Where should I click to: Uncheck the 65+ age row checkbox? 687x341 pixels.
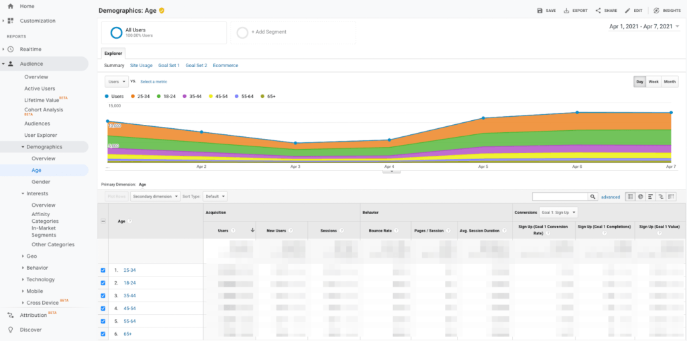pyautogui.click(x=103, y=334)
